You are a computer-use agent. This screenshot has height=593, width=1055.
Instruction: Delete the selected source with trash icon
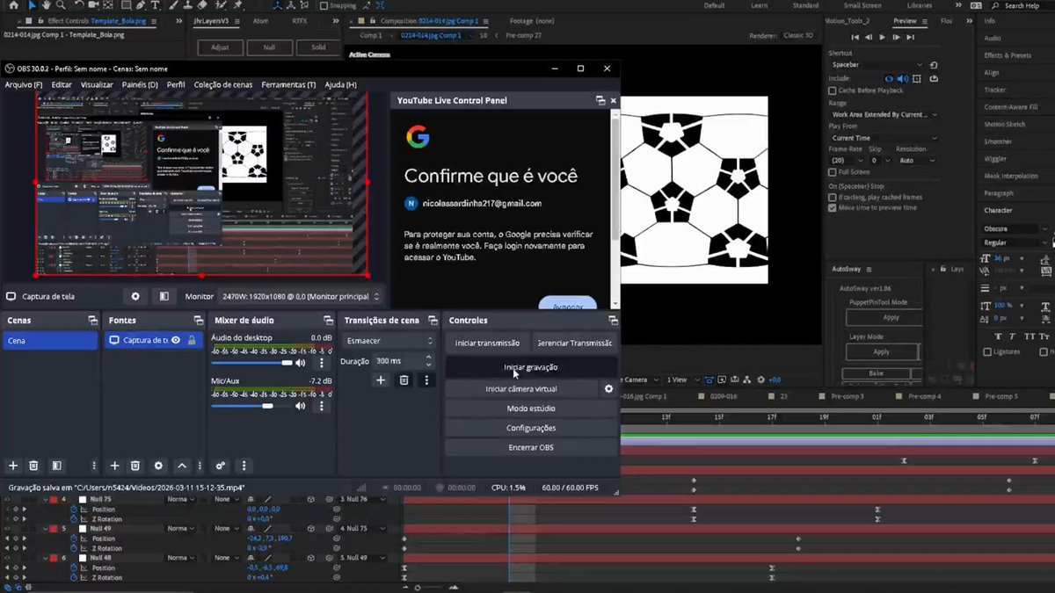click(135, 466)
